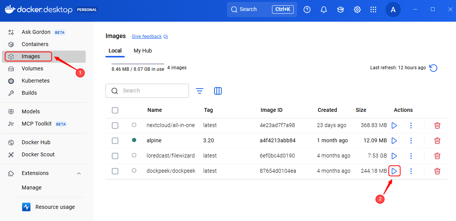456x221 pixels.
Task: Refresh the images list
Action: [433, 68]
